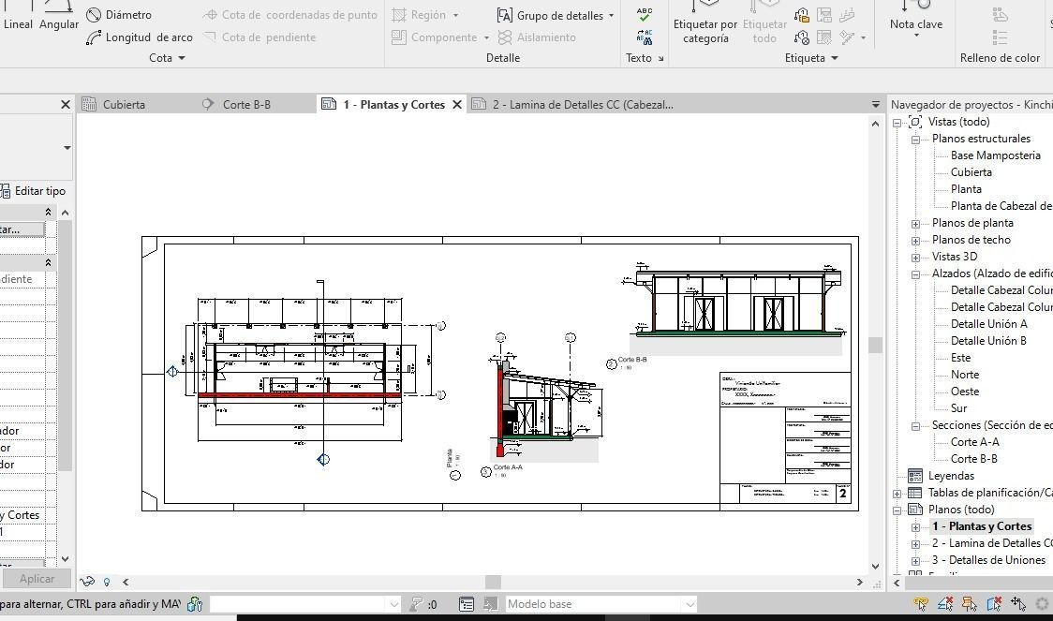Collapse the Planos estructurales node
This screenshot has width=1053, height=621.
(915, 140)
